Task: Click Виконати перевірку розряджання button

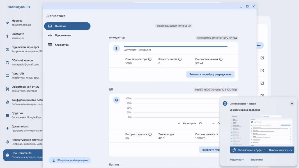Action: coord(210,74)
